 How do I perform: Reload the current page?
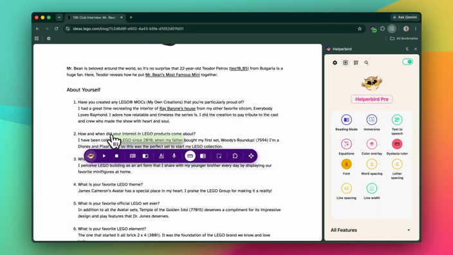(x=57, y=28)
